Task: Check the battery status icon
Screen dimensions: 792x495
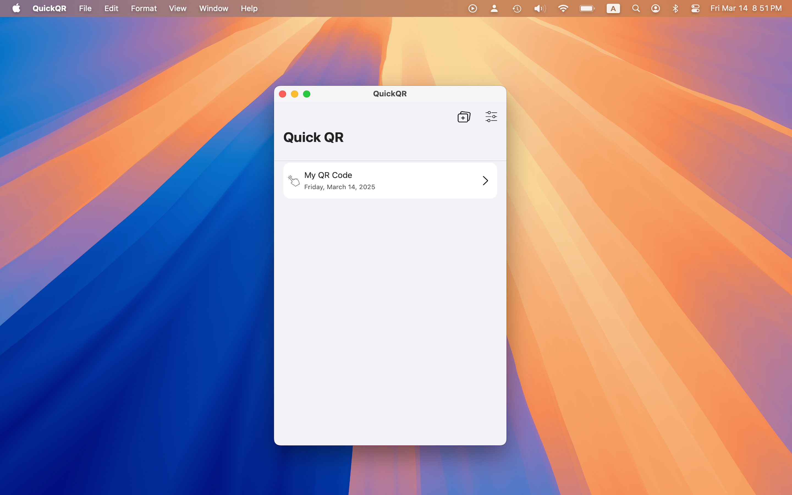Action: (587, 8)
